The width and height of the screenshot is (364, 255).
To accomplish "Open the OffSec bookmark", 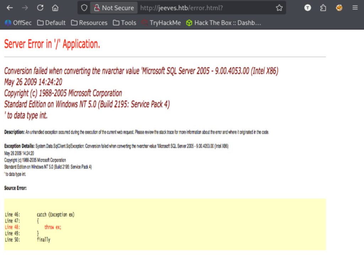I will [x=18, y=23].
